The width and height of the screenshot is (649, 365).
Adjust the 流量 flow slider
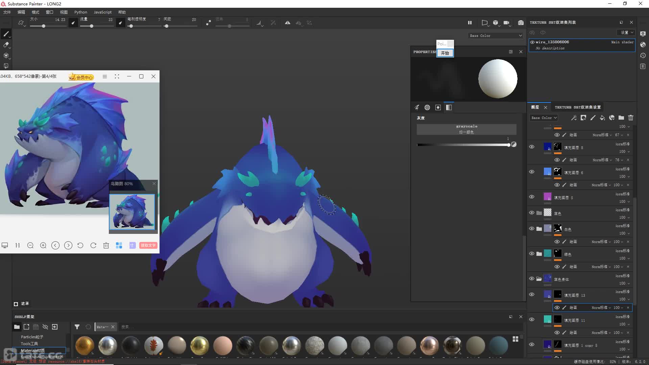tap(96, 26)
